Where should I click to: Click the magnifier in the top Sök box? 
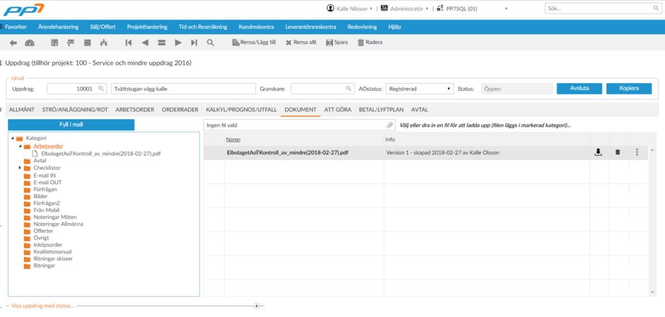[656, 8]
